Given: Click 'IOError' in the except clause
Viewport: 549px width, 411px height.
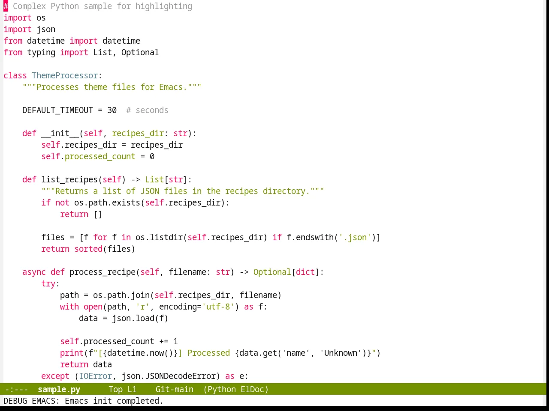Looking at the screenshot, I should click(x=95, y=376).
